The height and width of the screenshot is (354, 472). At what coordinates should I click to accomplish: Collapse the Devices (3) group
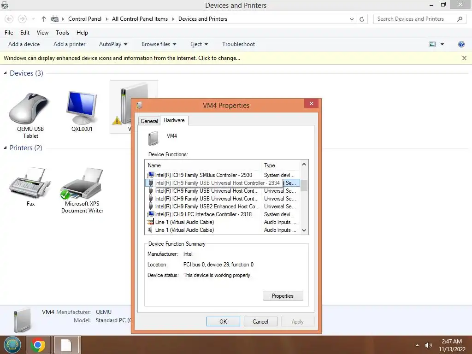(5, 73)
